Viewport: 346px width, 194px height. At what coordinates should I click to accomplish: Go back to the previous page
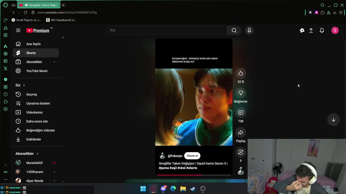click(14, 12)
